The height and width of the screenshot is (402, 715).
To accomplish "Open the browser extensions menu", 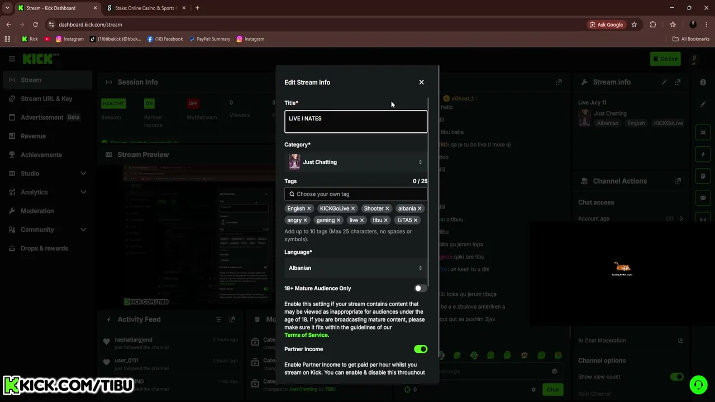I will pos(653,25).
